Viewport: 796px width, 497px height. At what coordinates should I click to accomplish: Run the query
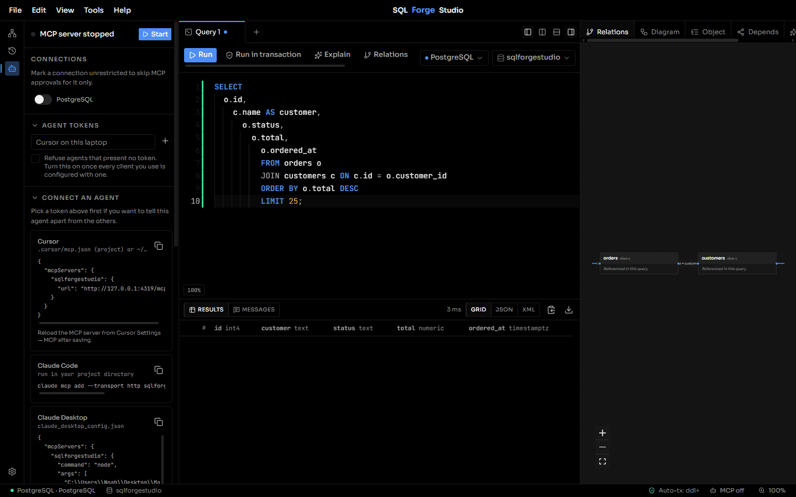tap(200, 55)
